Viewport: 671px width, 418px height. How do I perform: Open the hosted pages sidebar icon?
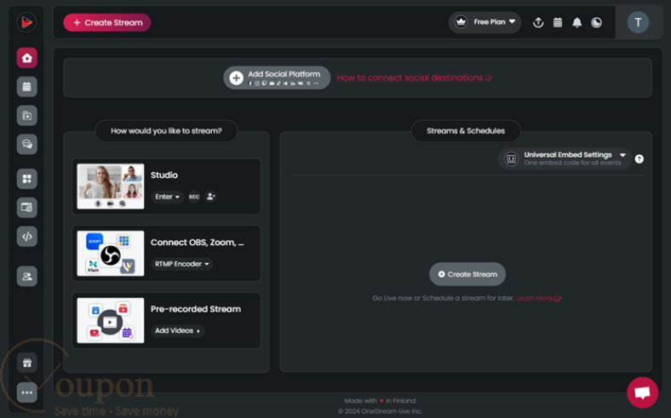click(x=27, y=208)
